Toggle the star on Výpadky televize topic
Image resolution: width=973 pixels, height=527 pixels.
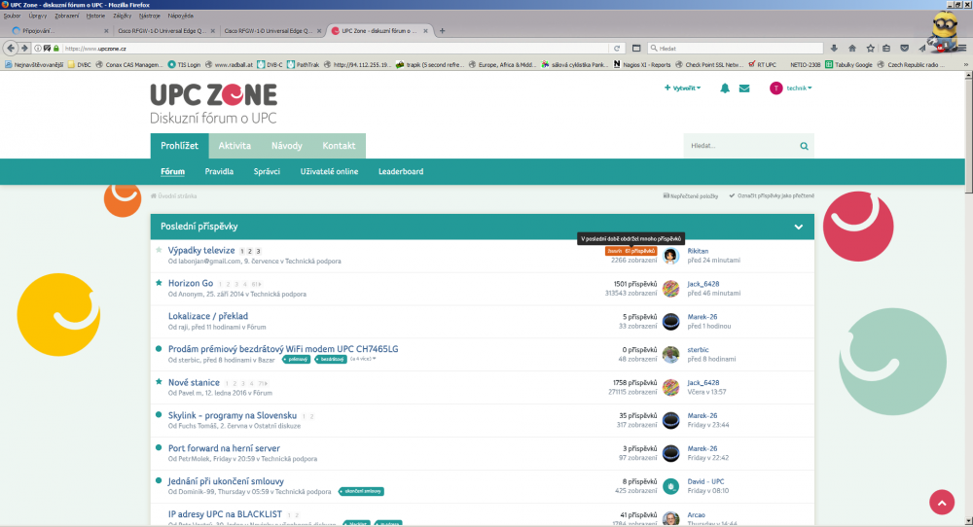pos(159,250)
